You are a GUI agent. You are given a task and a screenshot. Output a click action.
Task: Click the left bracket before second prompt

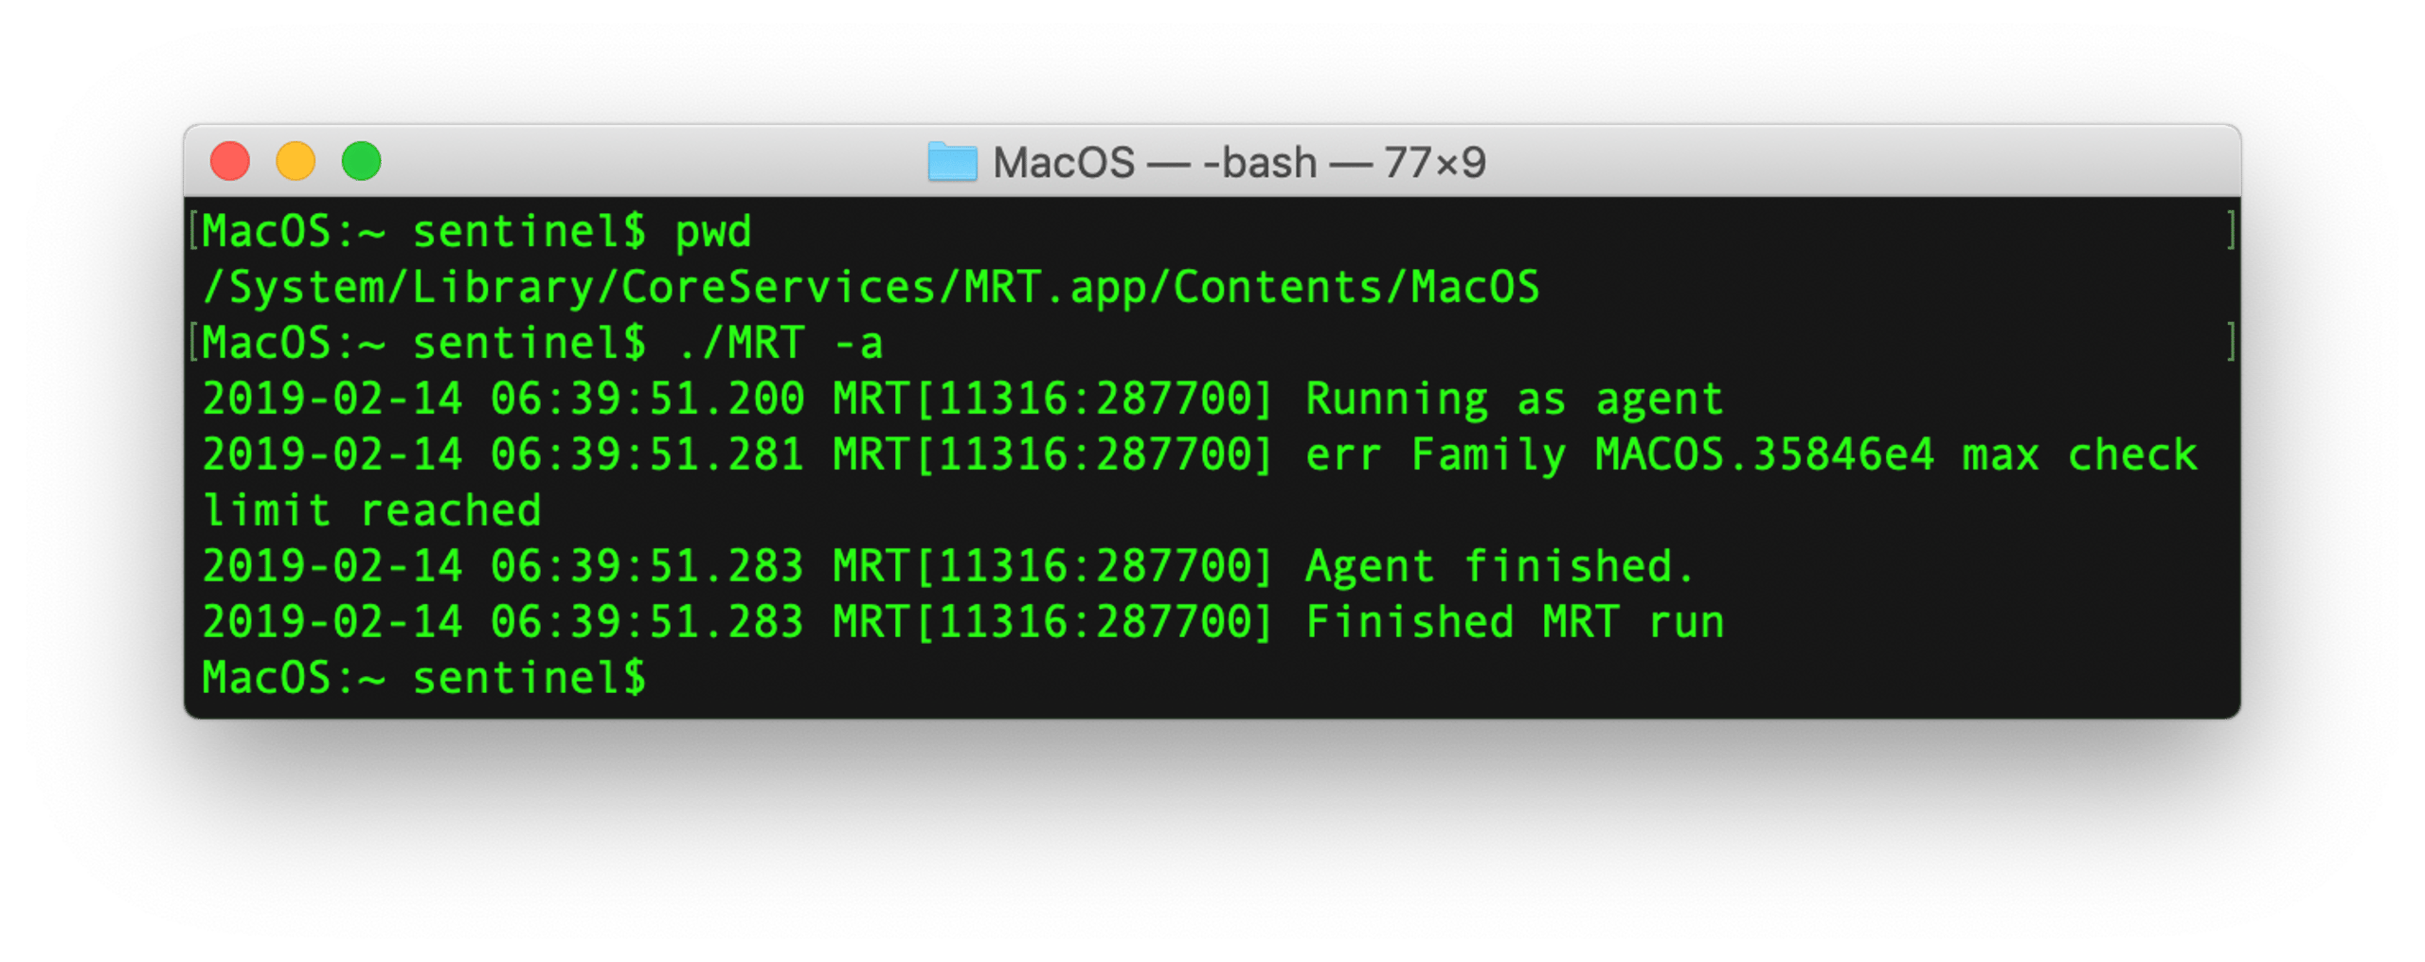pos(194,342)
